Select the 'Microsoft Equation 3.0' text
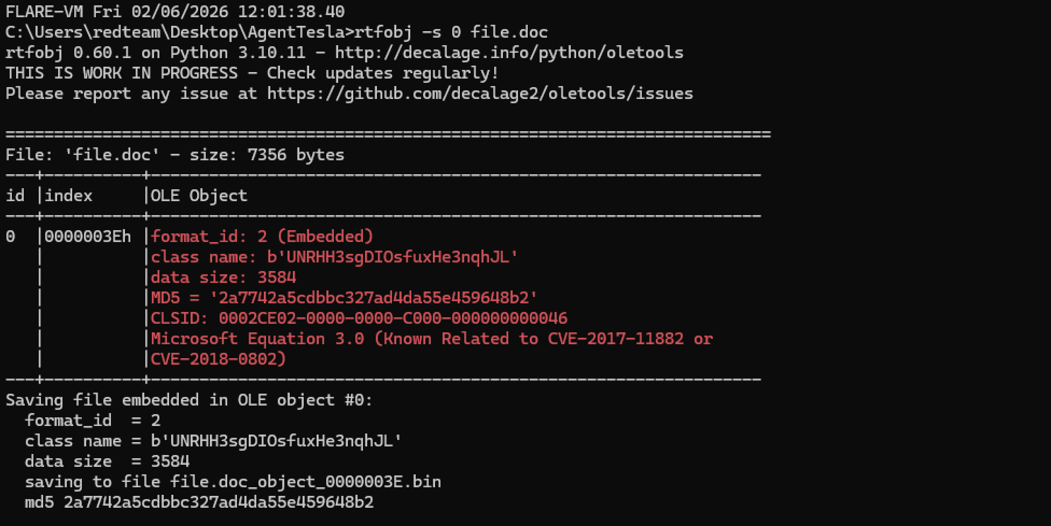The width and height of the screenshot is (1051, 526). [x=257, y=339]
